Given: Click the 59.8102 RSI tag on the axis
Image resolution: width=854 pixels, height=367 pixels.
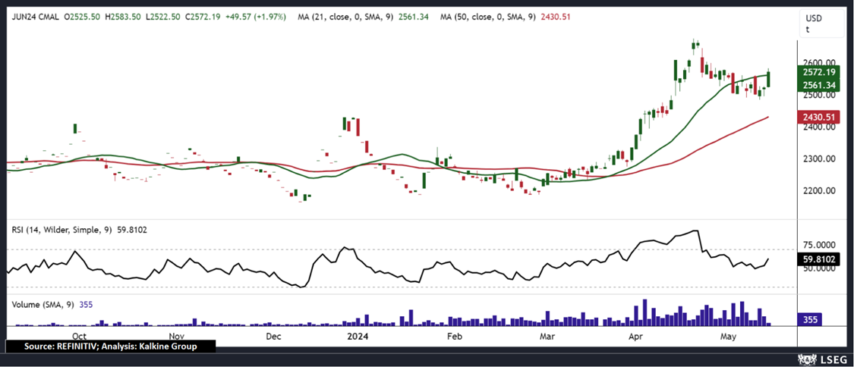Looking at the screenshot, I should click(x=820, y=259).
